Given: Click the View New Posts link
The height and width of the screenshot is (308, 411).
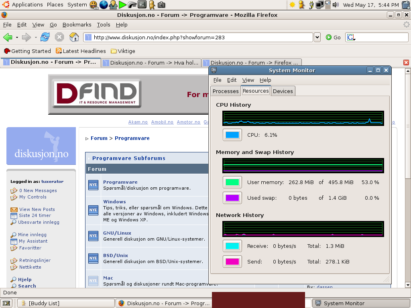Looking at the screenshot, I should coord(37,209).
